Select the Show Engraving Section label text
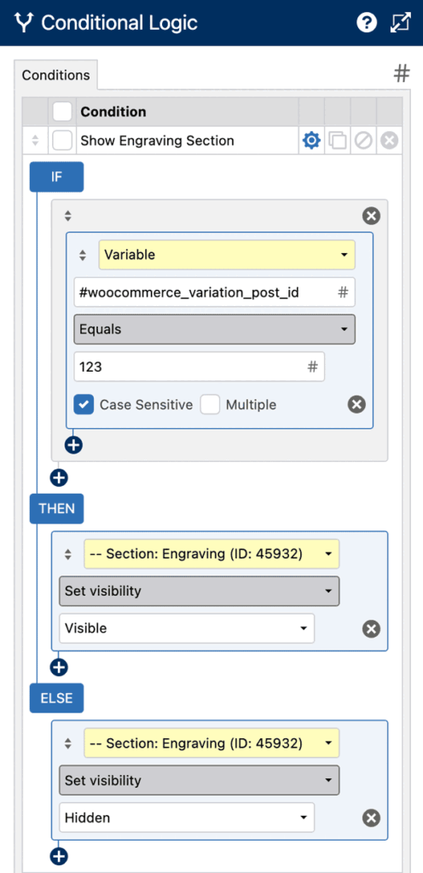This screenshot has height=873, width=423. [x=158, y=141]
